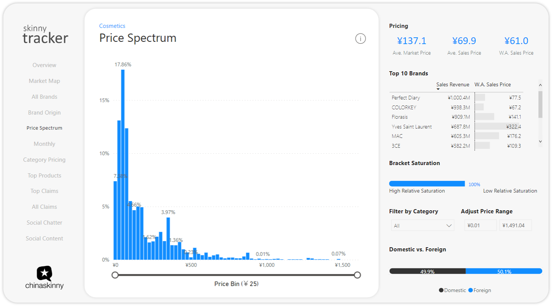
Task: Click the skinny tracker logo
Action: [45, 35]
